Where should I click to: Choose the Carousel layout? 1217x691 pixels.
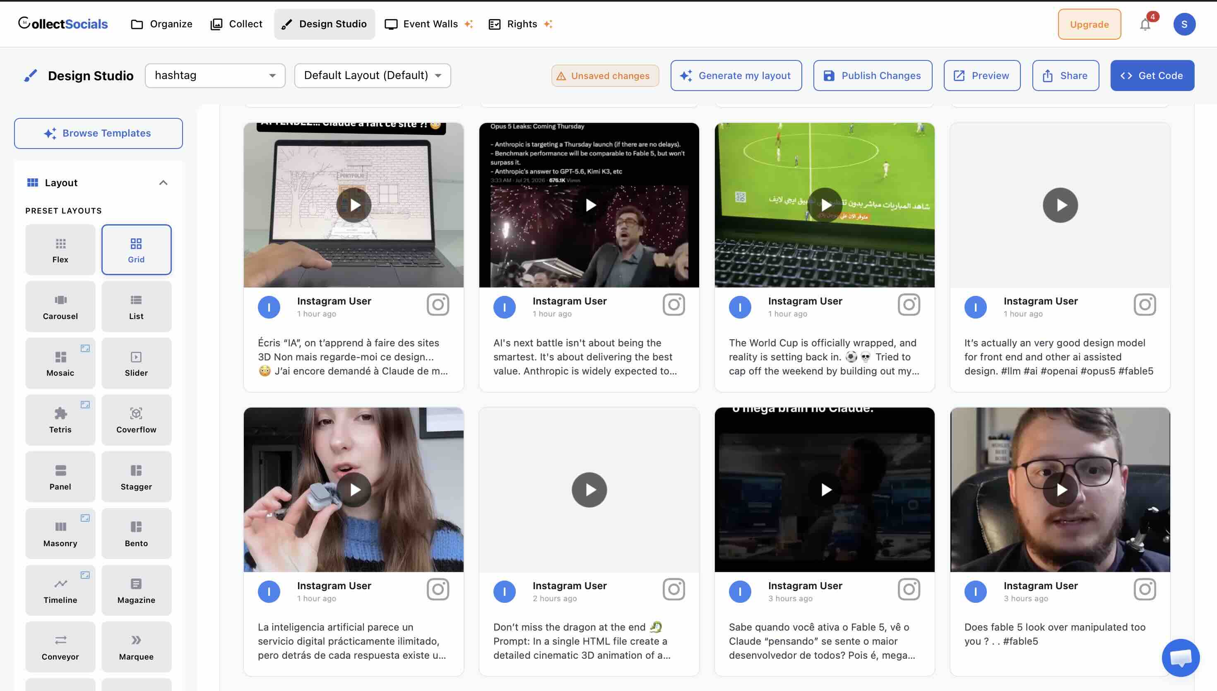tap(60, 307)
